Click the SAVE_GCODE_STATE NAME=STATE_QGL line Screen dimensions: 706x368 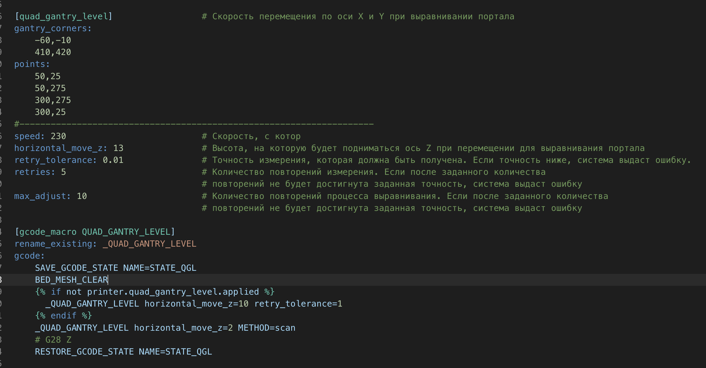coord(116,268)
